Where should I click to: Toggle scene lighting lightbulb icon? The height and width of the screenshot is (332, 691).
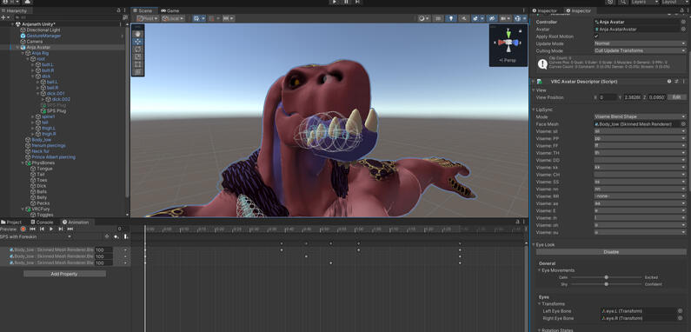(450, 18)
